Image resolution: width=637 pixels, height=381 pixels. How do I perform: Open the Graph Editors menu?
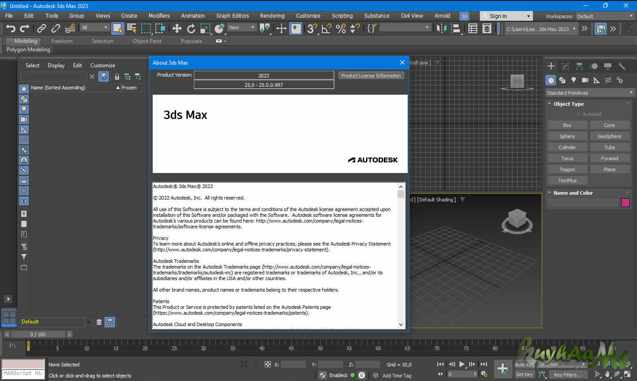pyautogui.click(x=232, y=16)
